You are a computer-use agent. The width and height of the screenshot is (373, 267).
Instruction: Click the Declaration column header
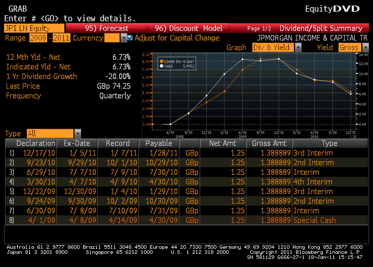pyautogui.click(x=35, y=143)
